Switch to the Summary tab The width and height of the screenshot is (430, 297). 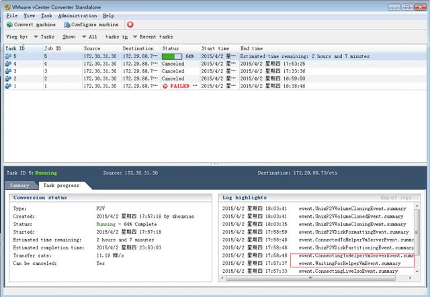pos(19,185)
